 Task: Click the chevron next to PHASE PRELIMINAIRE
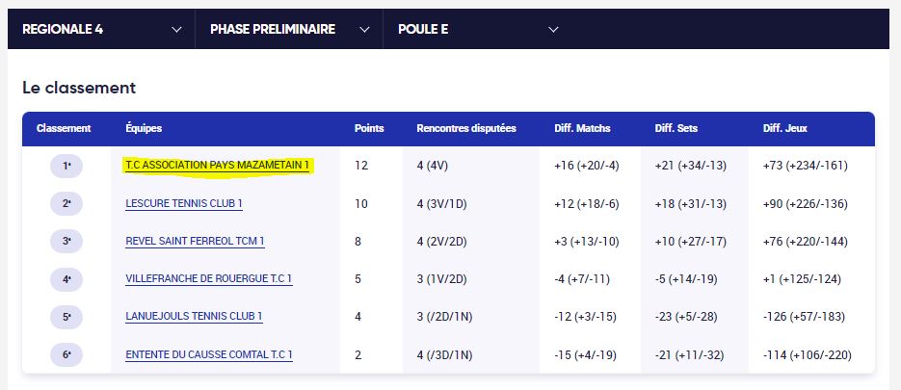[x=364, y=30]
